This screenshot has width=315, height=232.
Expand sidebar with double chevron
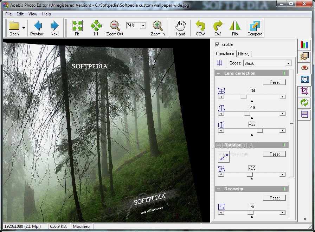pyautogui.click(x=305, y=219)
